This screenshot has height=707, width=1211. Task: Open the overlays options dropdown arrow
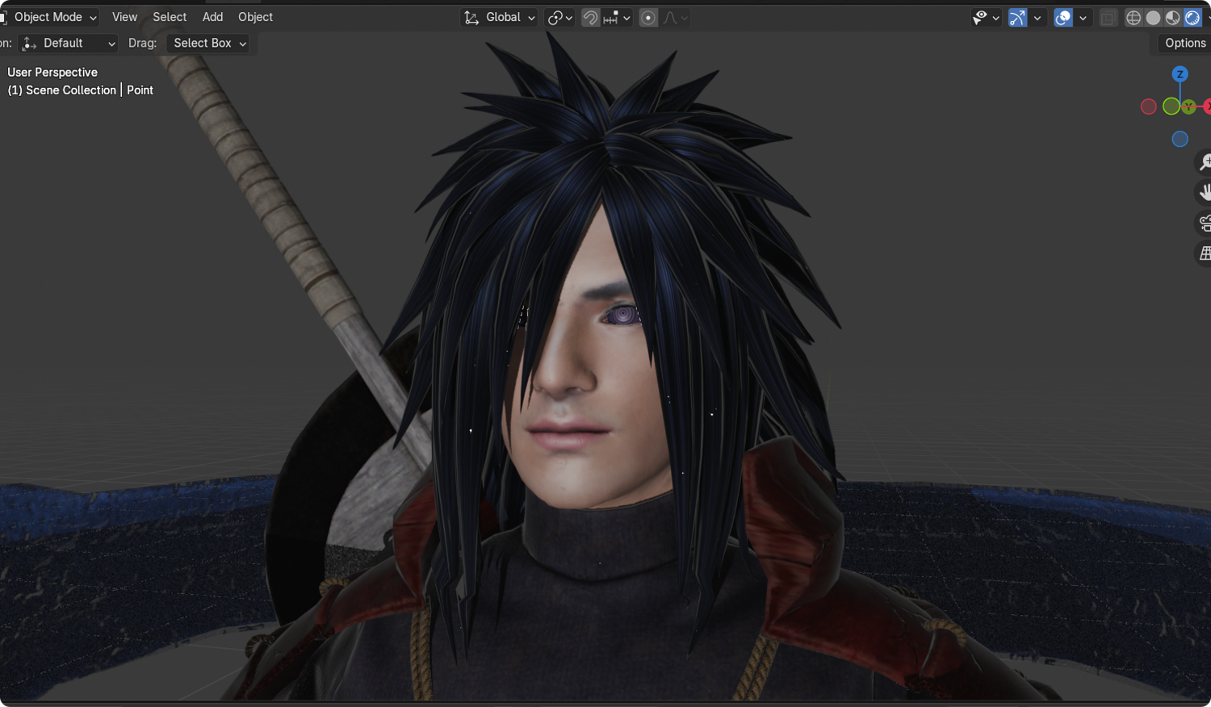[1083, 17]
